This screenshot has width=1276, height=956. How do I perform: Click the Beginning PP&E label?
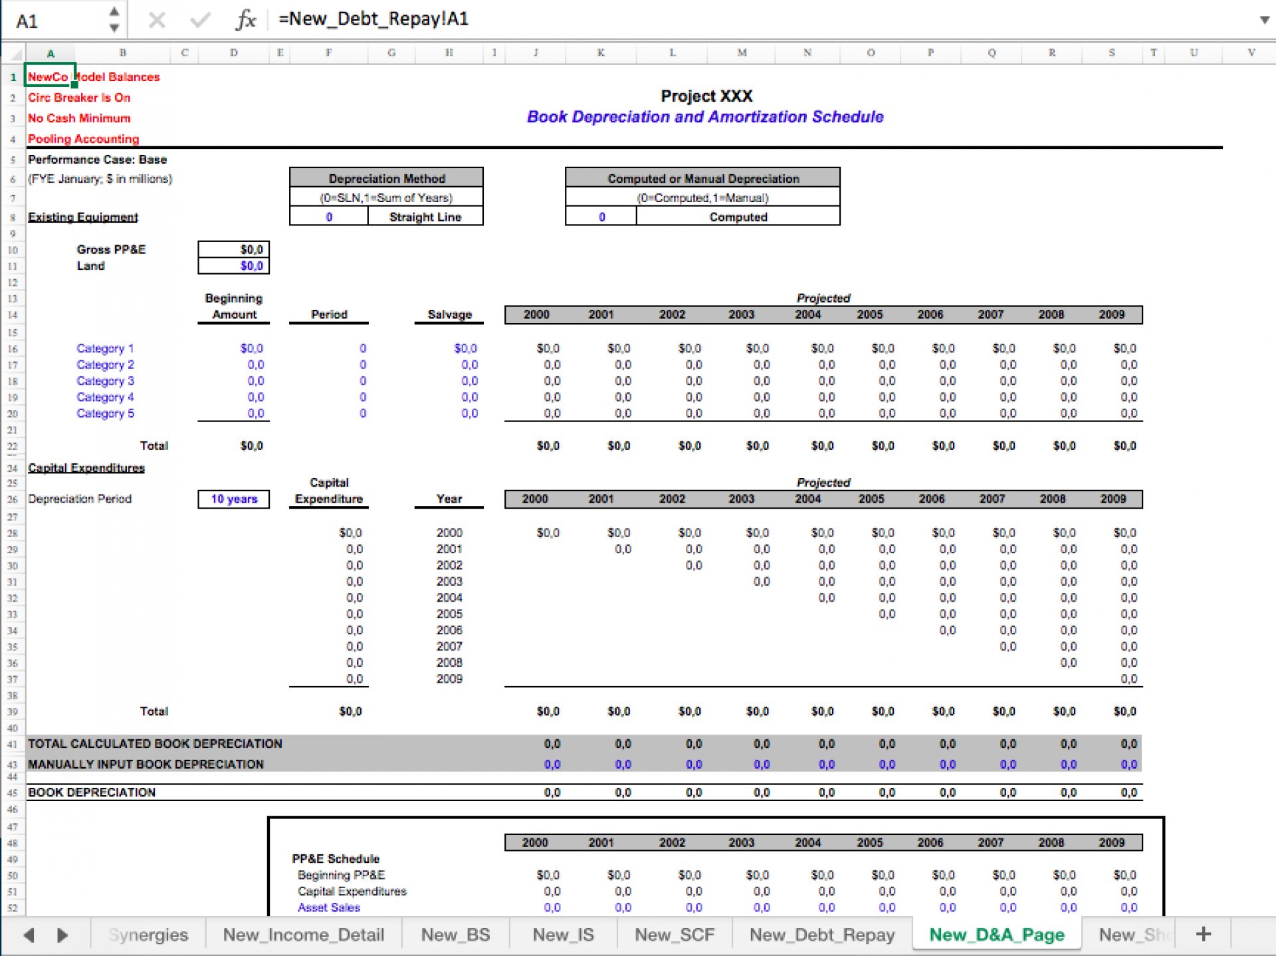(x=341, y=875)
